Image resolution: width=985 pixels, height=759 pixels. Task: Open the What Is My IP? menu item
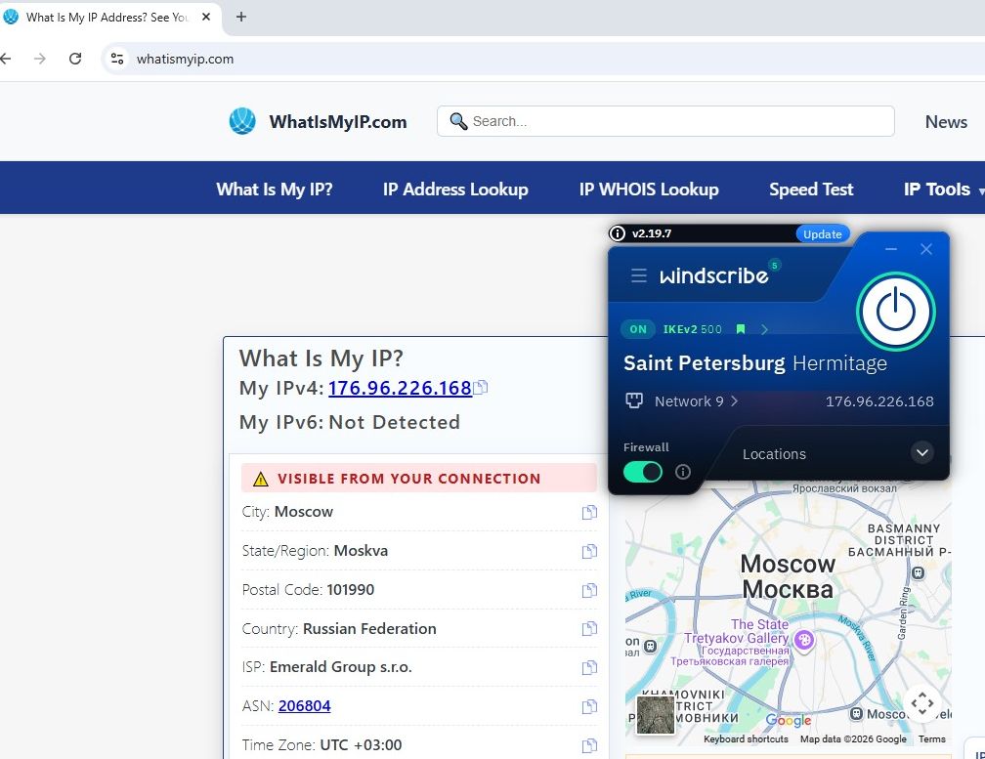[275, 189]
